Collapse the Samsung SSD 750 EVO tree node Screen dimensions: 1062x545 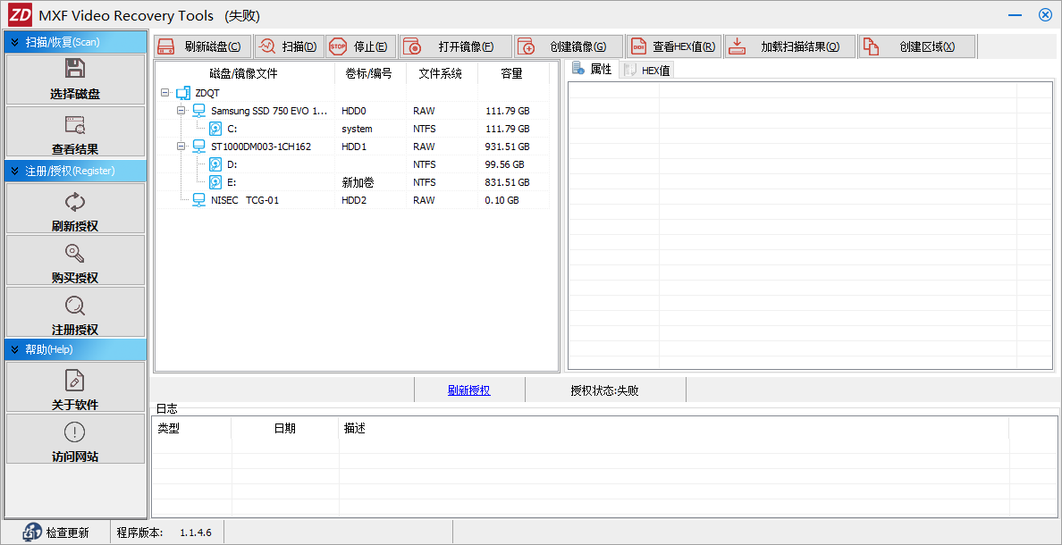point(181,110)
